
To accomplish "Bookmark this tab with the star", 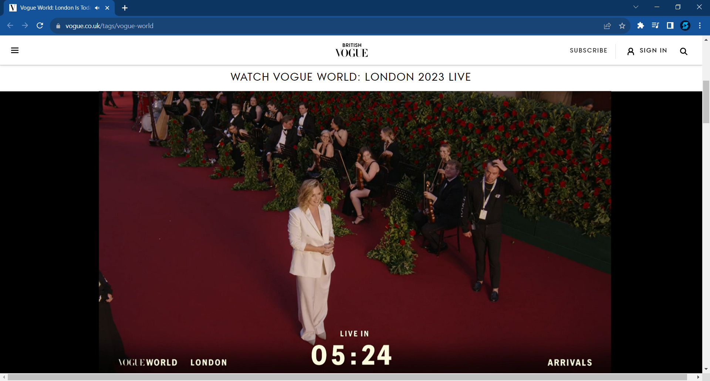I will 622,26.
